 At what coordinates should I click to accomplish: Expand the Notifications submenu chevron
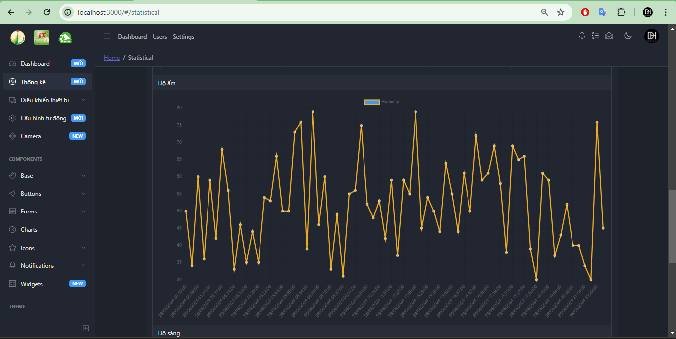(x=83, y=266)
